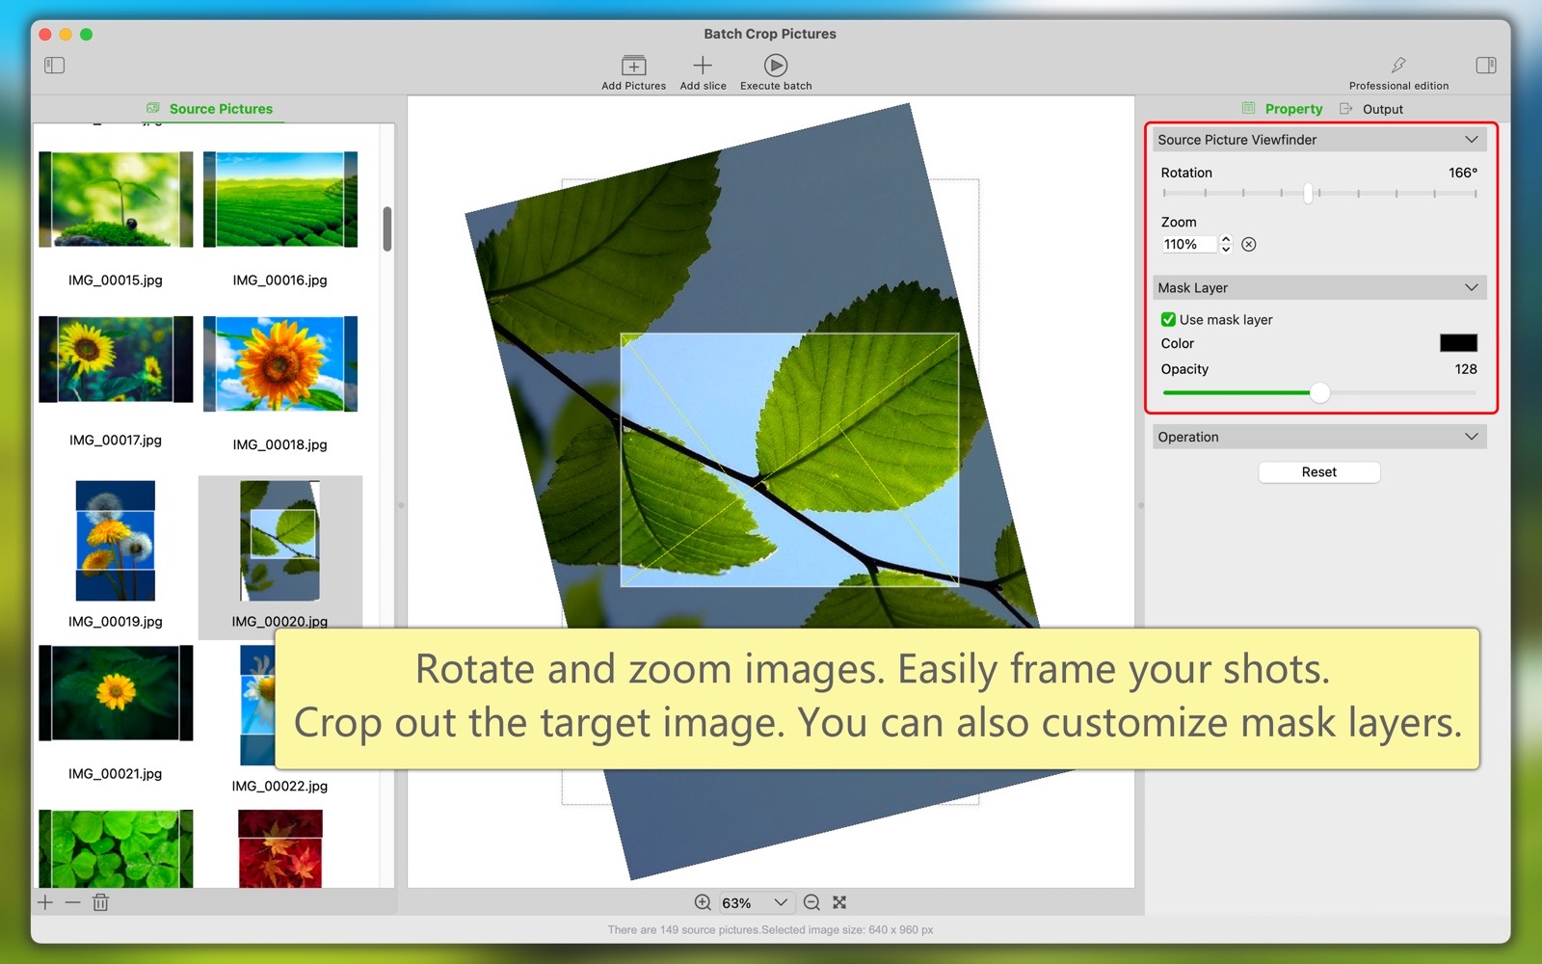Open Professional edition upgrade icon

pos(1398,66)
